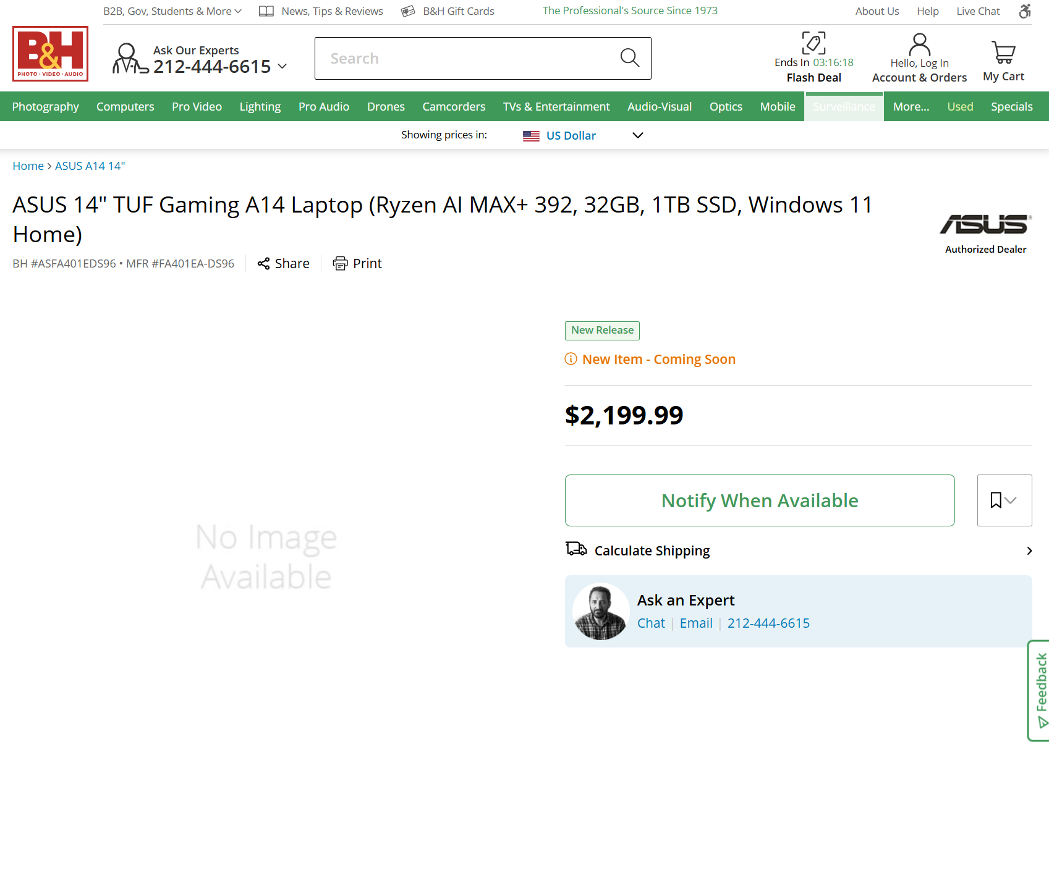Click the ASUS A14 14" breadcrumb link
The width and height of the screenshot is (1049, 873).
pyautogui.click(x=90, y=166)
